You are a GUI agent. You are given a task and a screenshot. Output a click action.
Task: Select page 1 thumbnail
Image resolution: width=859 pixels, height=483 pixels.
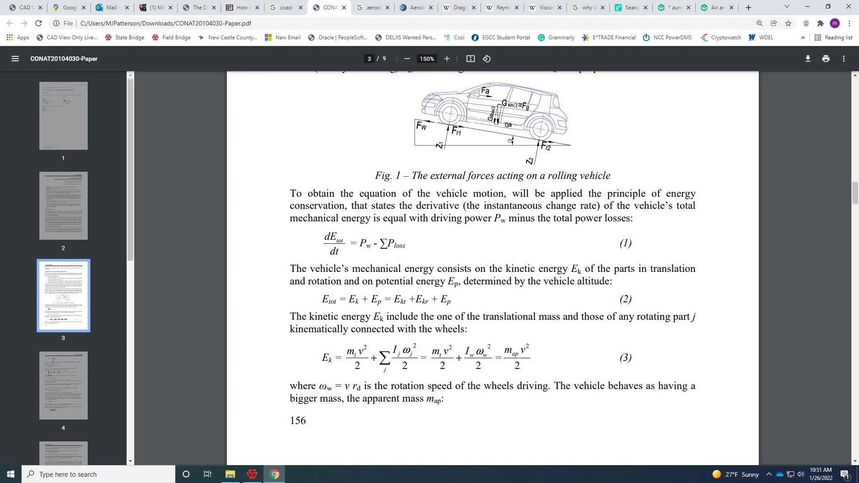[x=64, y=116]
